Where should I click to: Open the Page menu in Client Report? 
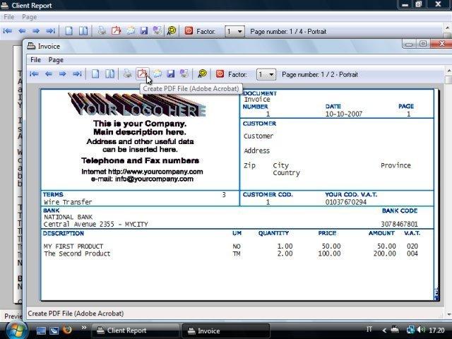[30, 17]
